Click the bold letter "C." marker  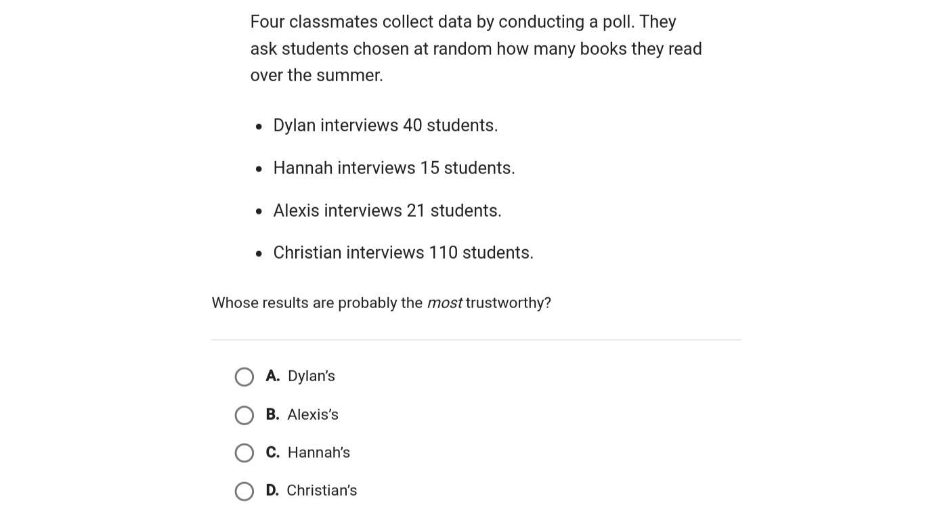pyautogui.click(x=273, y=452)
